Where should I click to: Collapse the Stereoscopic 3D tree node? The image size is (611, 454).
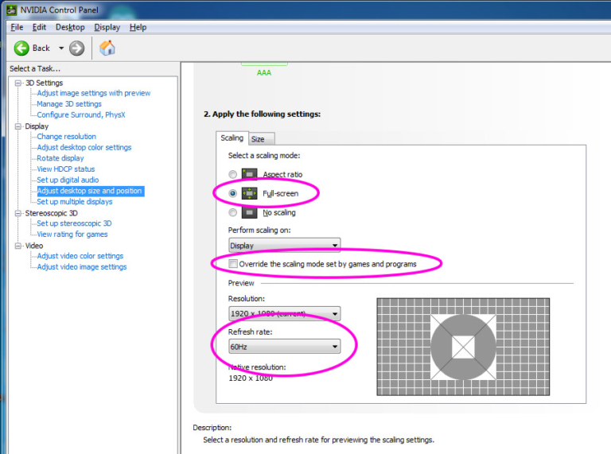18,213
